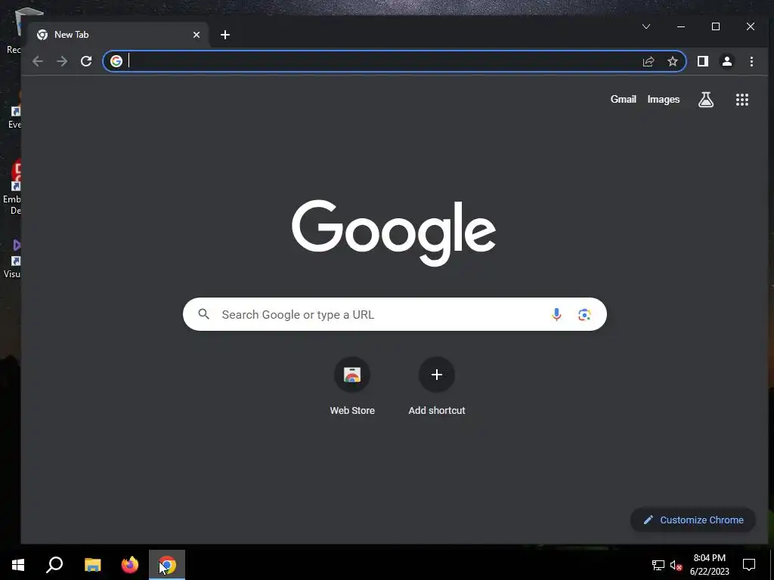
Task: Click the Chrome taskbar icon
Action: (167, 565)
